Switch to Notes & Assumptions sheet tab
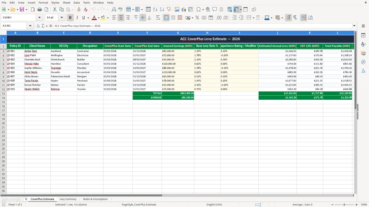The image size is (369, 207). coord(95,199)
